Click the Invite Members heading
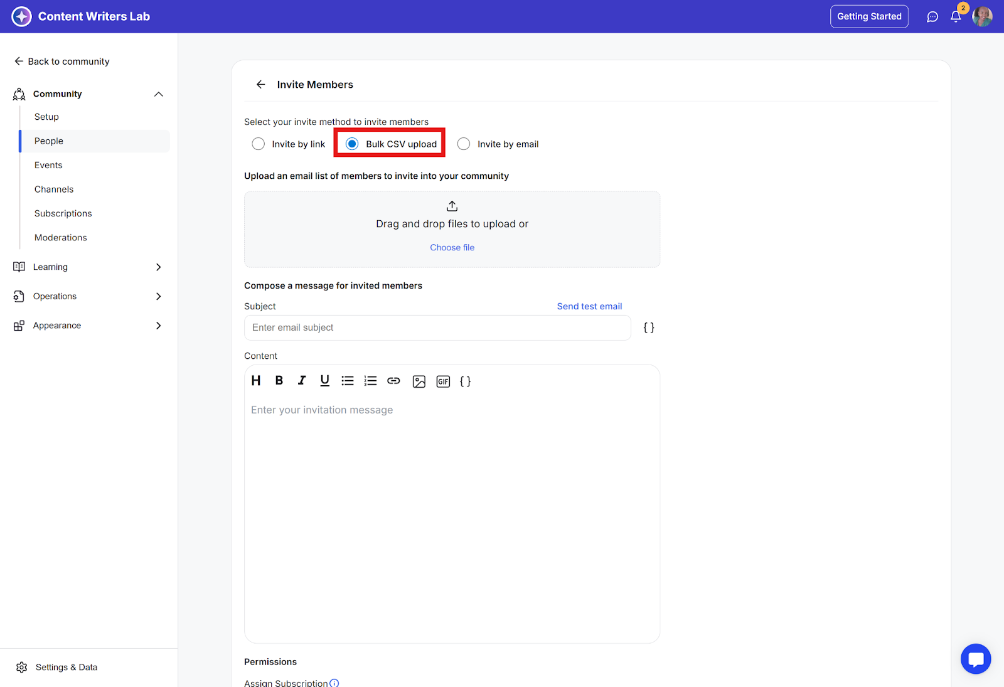Viewport: 1004px width, 687px height. (x=315, y=85)
